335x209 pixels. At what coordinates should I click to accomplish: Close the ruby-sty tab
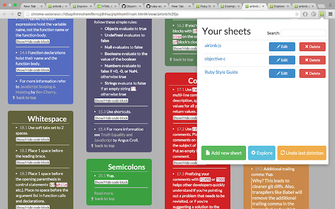pyautogui.click(x=164, y=6)
